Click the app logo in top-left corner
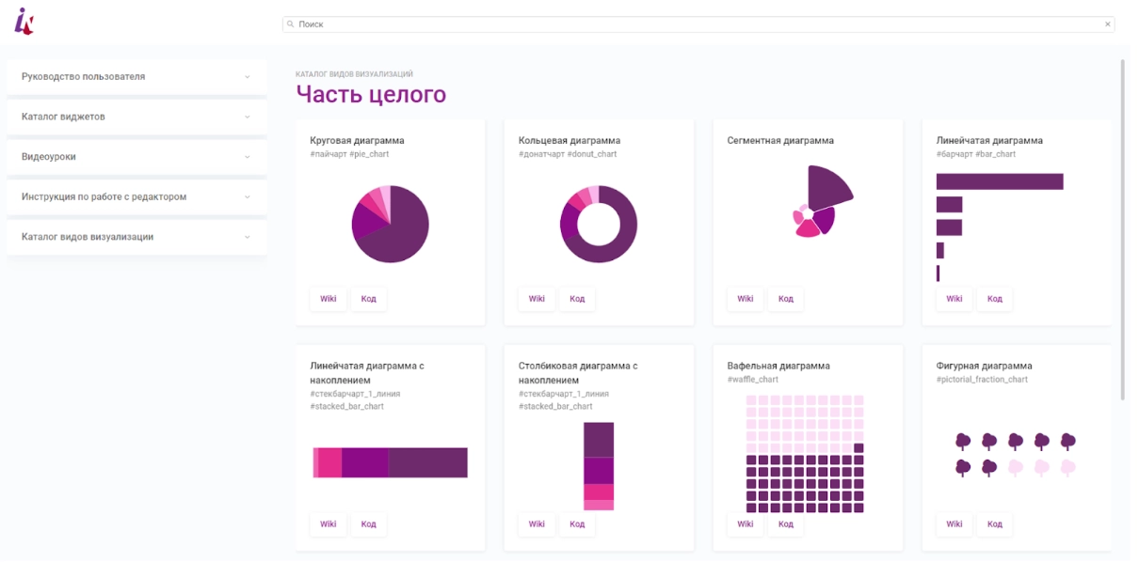Viewport: 1139px width, 562px height. 24,21
